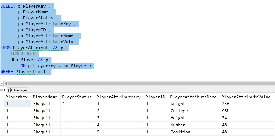
Task: Select the PlayerName column header
Action: [x=45, y=97]
